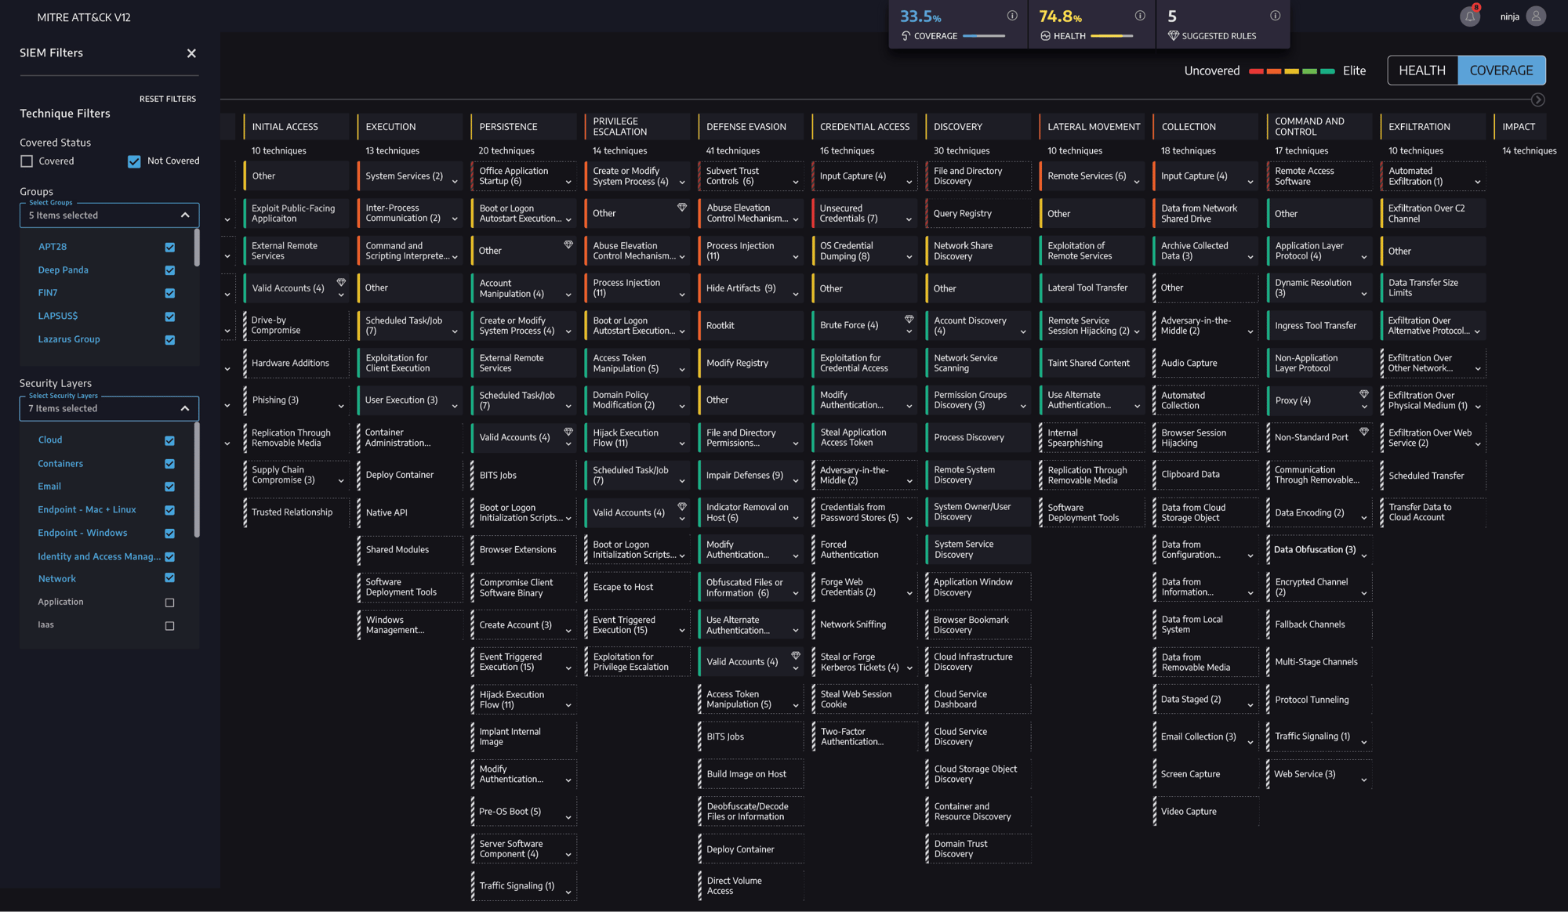This screenshot has height=912, width=1568.
Task: Collapse the Select Groups dropdown
Action: (x=185, y=215)
